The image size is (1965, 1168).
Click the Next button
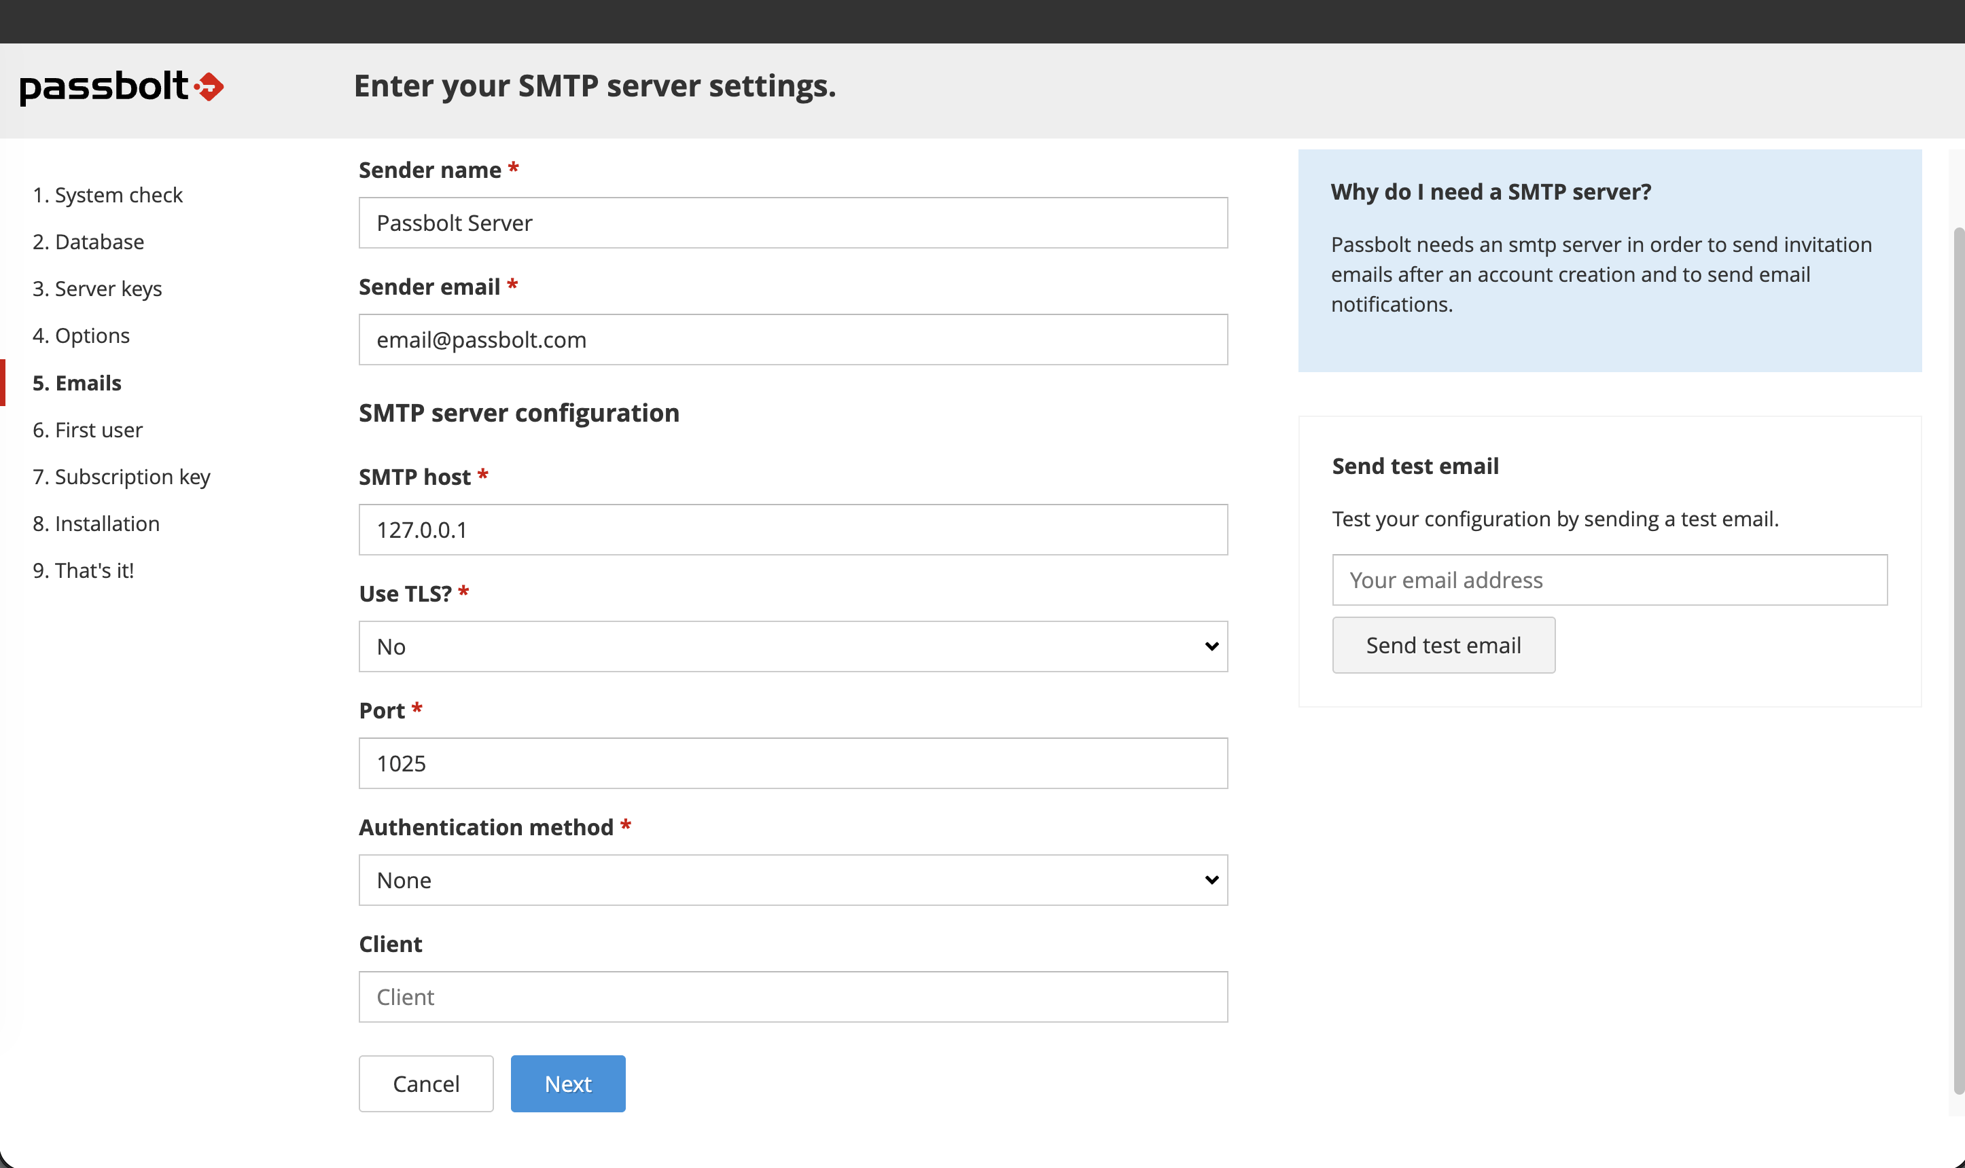[x=567, y=1084]
